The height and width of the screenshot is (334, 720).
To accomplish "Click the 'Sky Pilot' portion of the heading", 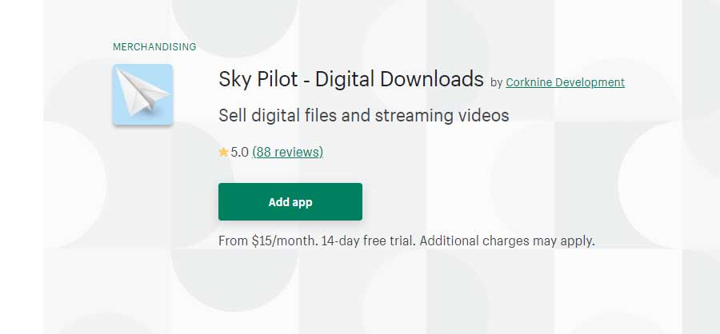I will (x=258, y=79).
